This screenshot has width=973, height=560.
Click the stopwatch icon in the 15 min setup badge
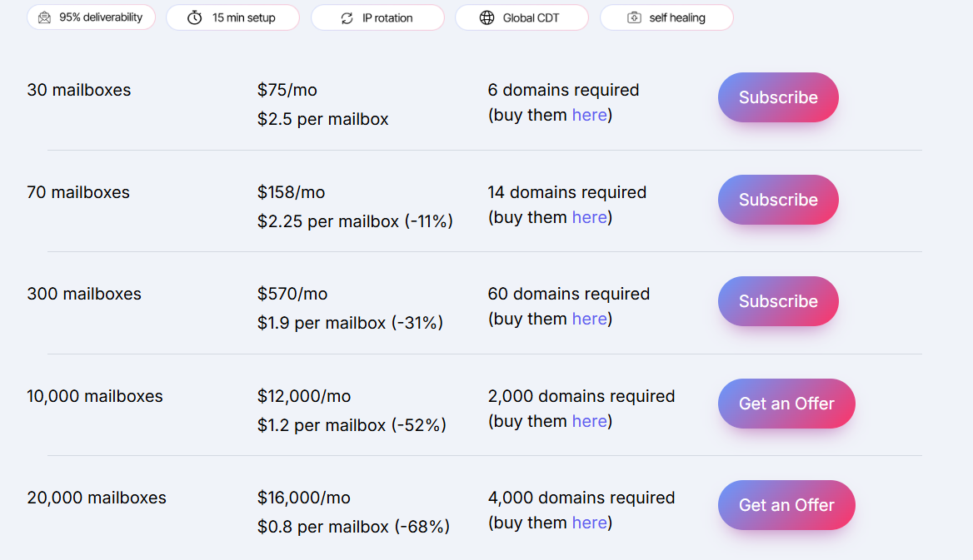click(x=194, y=17)
